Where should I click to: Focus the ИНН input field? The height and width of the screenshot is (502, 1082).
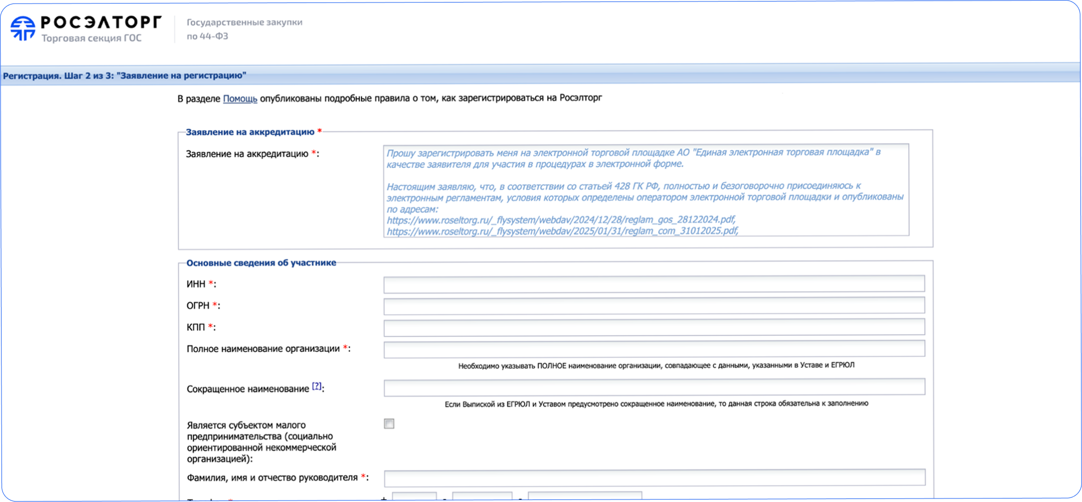pos(654,284)
